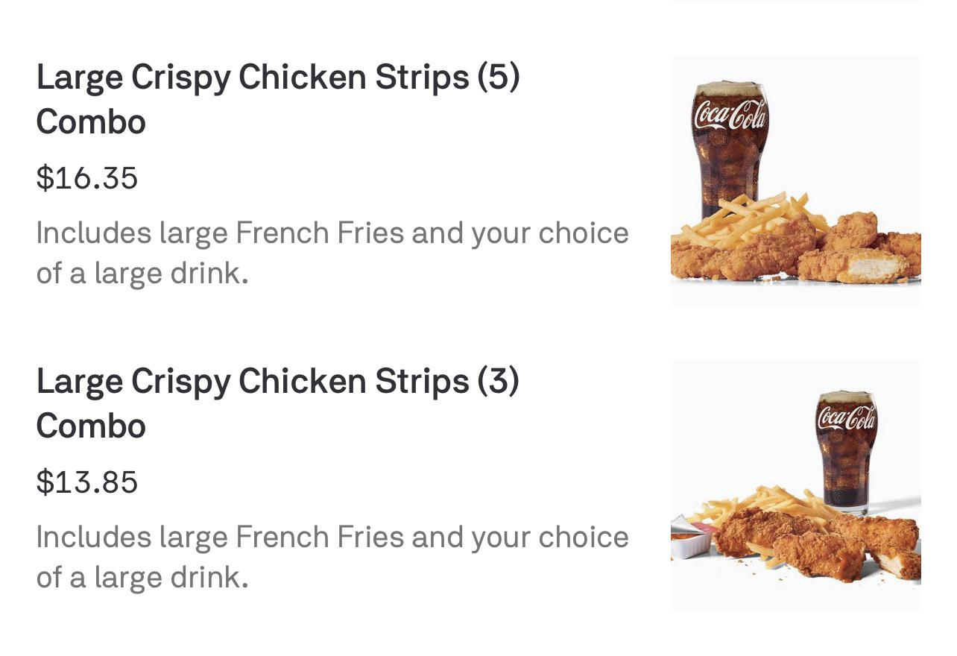Screen dimensions: 957x656
Task: Click the $16.35 price
Action: point(87,178)
